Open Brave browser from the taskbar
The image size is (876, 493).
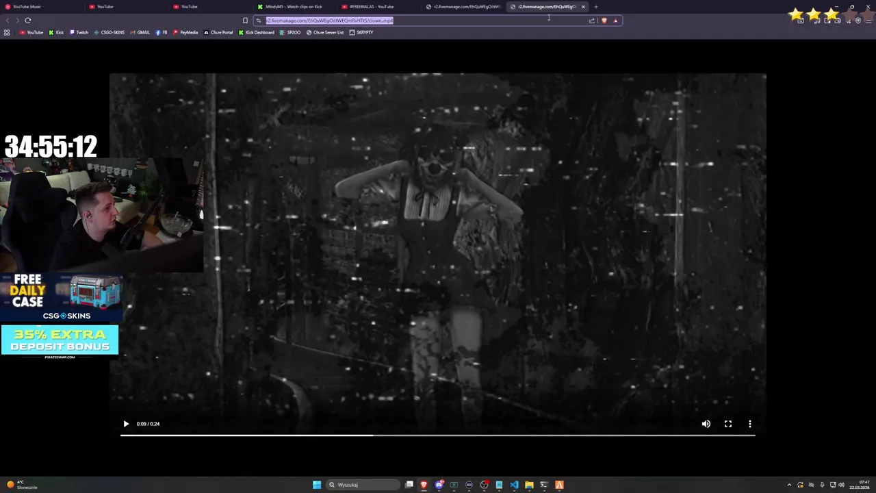click(x=424, y=485)
